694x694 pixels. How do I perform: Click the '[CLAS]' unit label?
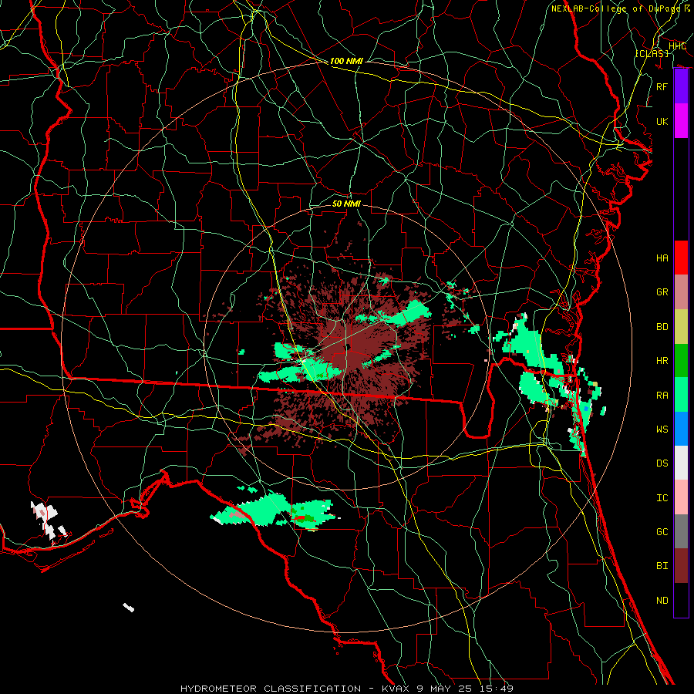pos(652,53)
